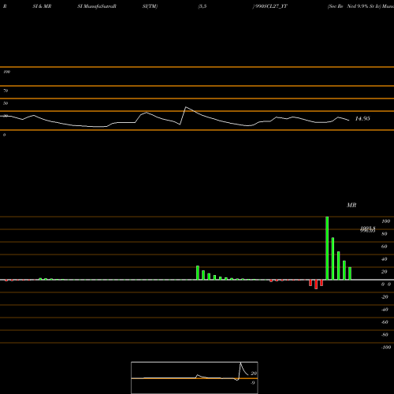This screenshot has height=394, width=394.
Task: Click the 'Ncd 9.9% Sr Iv' description text
Action: click(364, 6)
